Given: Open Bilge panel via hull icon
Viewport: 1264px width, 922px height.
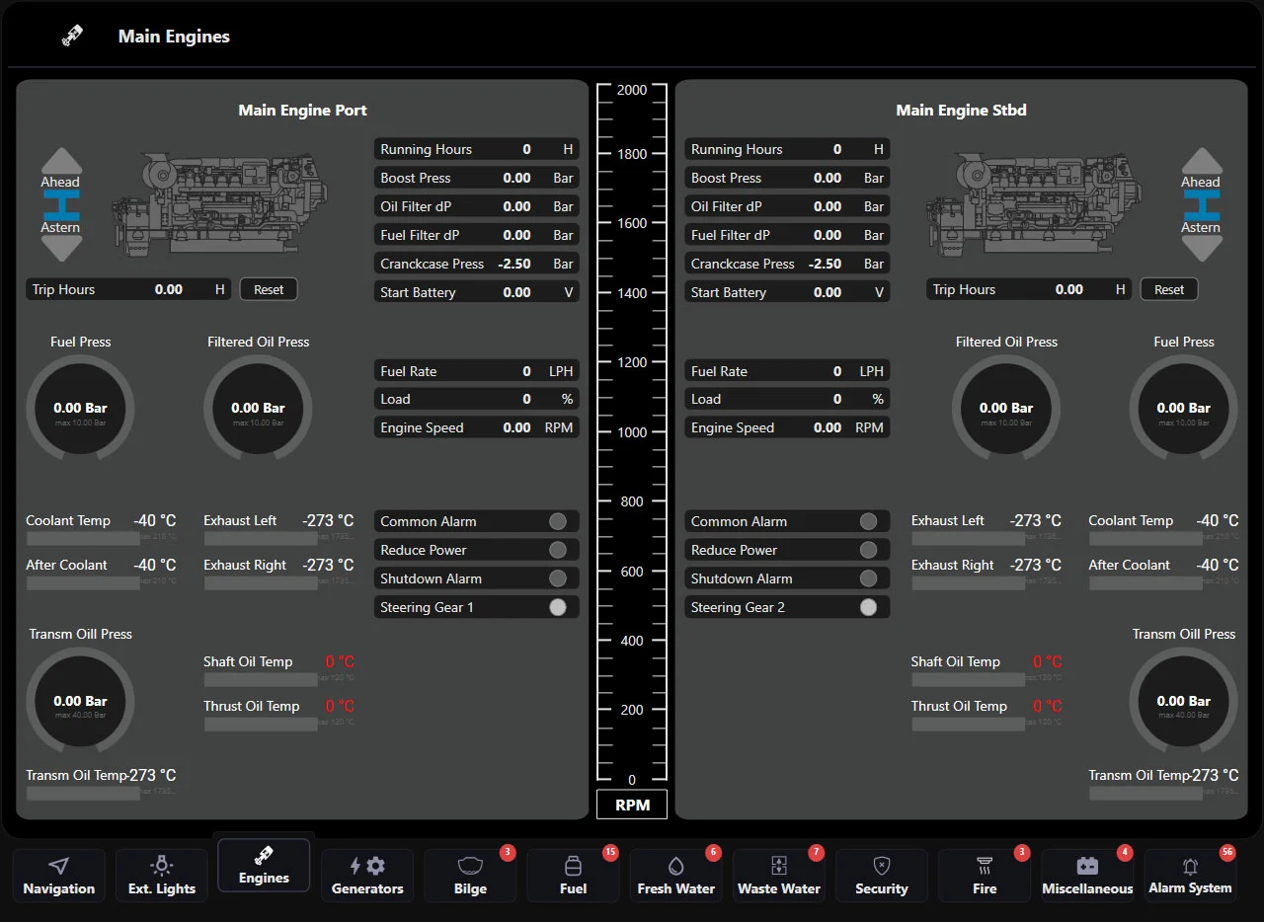Looking at the screenshot, I should [x=470, y=866].
